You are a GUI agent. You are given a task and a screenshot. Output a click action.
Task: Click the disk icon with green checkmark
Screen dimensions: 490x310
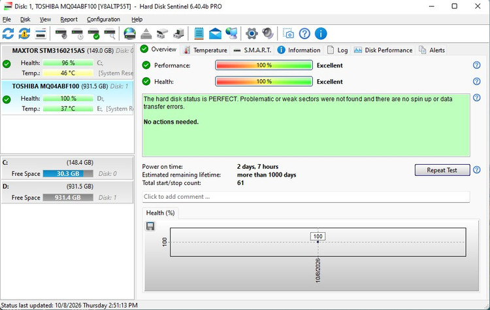[x=93, y=33]
